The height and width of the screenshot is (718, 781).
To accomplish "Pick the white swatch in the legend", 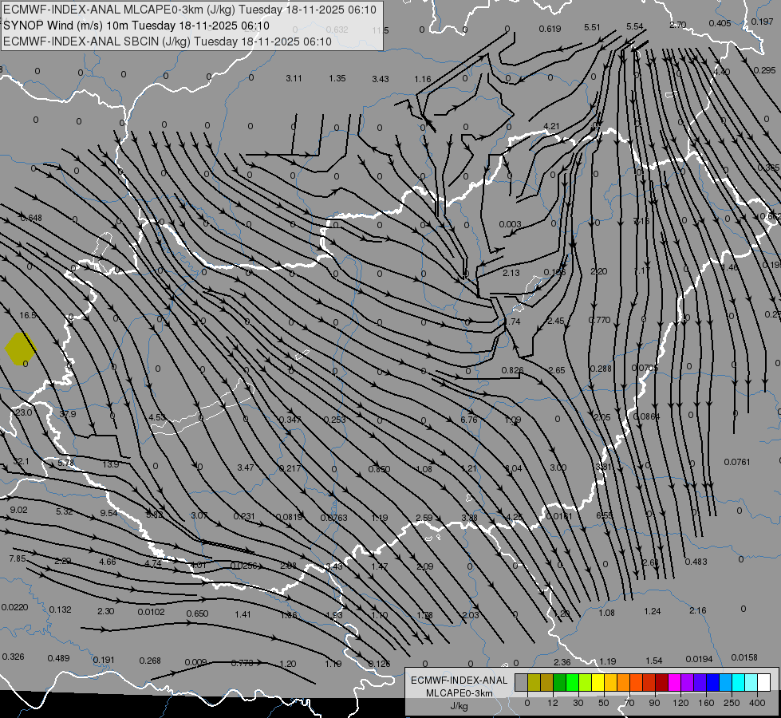I will click(763, 683).
